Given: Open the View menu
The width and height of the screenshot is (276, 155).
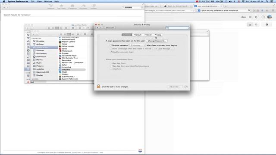Looking at the screenshot, I should 39,1.
